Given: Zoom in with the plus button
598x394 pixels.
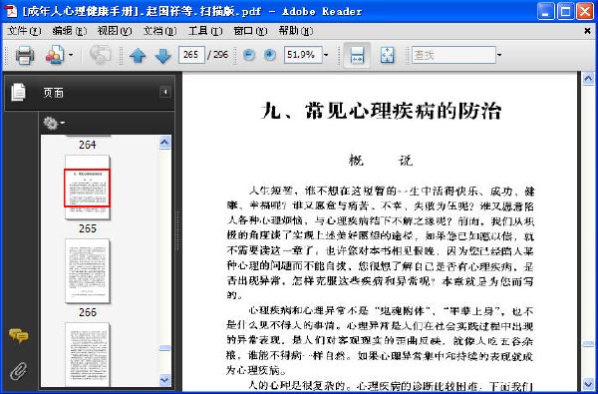Looking at the screenshot, I should pyautogui.click(x=270, y=55).
